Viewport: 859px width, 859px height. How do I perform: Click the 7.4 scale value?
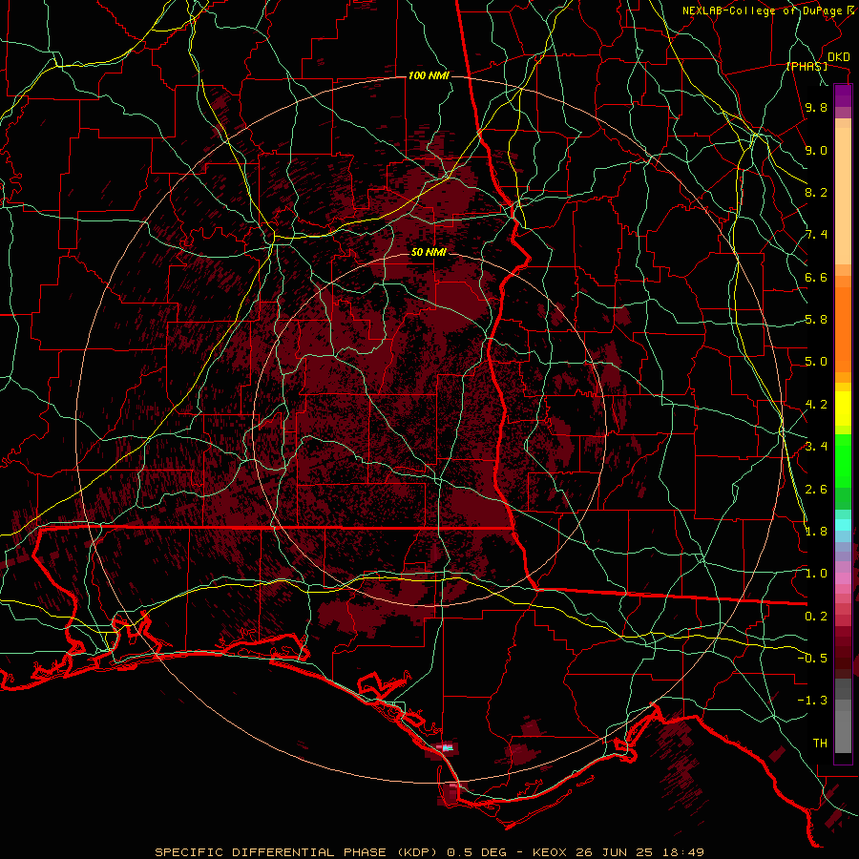(x=816, y=235)
